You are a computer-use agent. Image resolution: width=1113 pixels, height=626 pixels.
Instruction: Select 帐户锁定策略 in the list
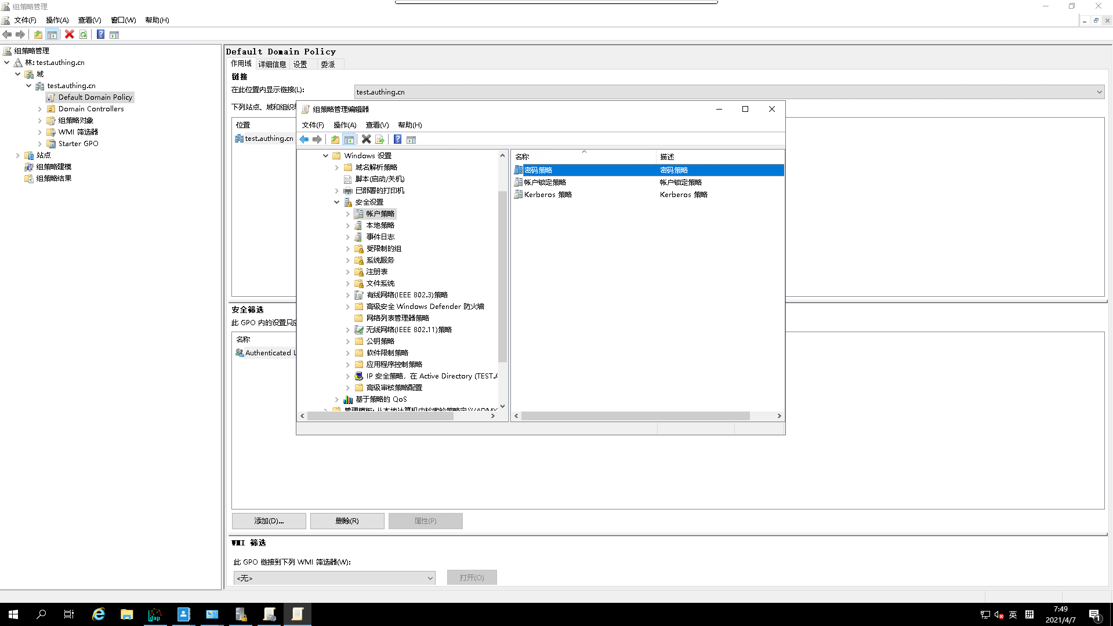[x=545, y=183]
